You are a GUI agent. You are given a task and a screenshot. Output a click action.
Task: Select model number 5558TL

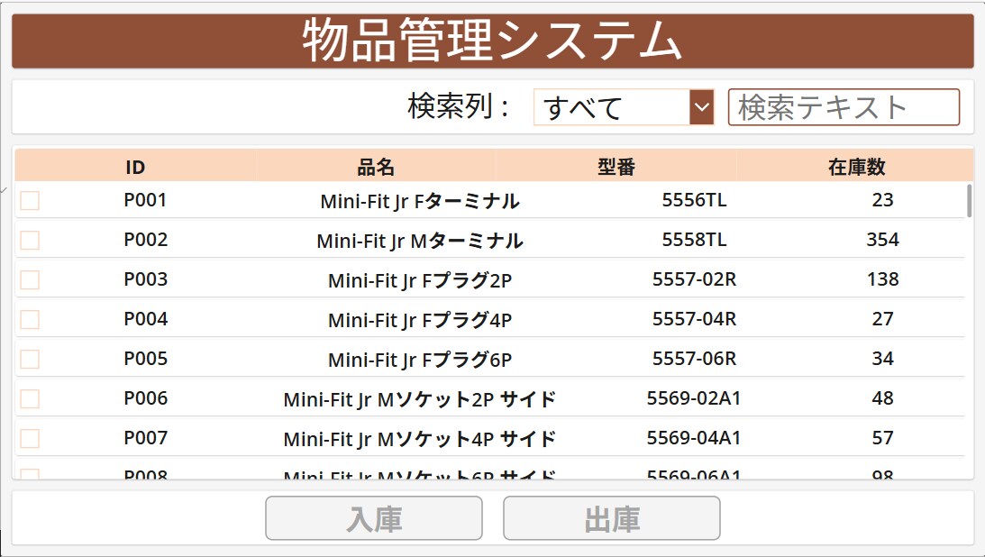coord(694,239)
